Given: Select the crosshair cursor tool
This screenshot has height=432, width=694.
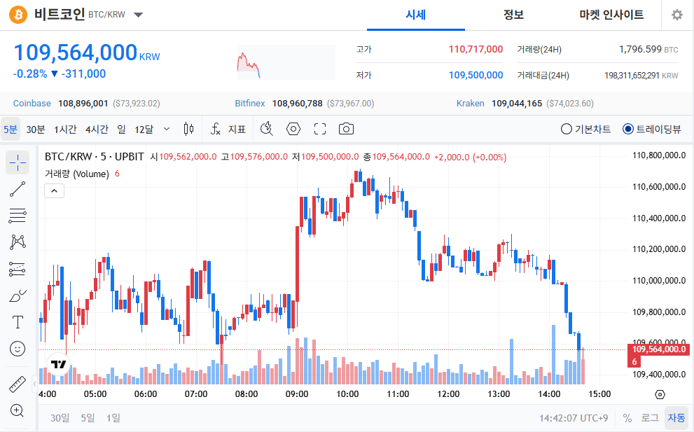Looking at the screenshot, I should pyautogui.click(x=18, y=162).
